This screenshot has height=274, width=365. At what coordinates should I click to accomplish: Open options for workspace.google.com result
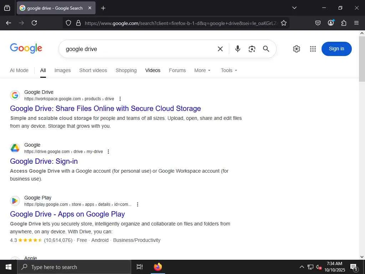[x=120, y=99]
